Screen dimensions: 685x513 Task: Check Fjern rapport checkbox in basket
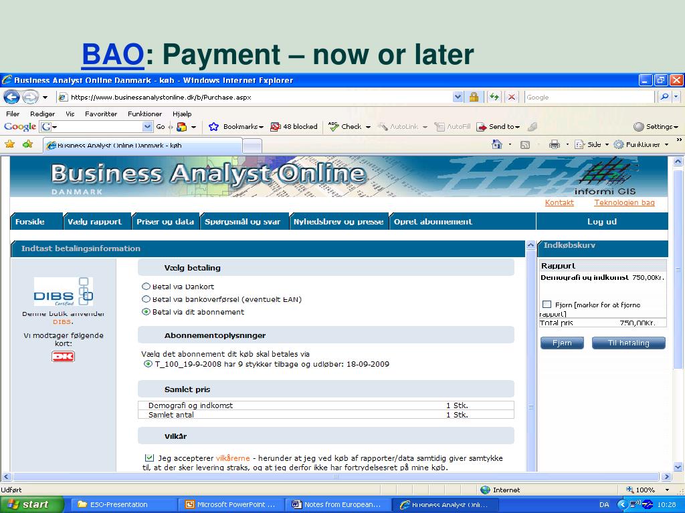tap(547, 305)
